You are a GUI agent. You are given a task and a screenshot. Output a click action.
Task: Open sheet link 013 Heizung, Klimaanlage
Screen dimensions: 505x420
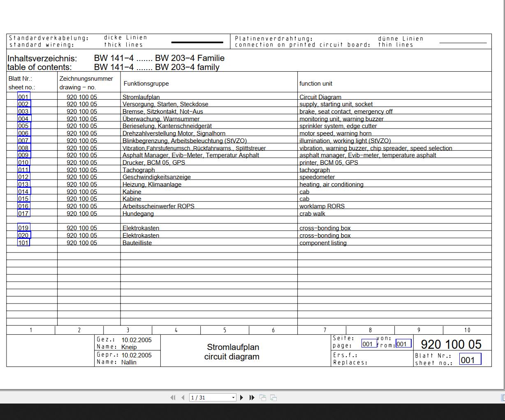(x=24, y=184)
